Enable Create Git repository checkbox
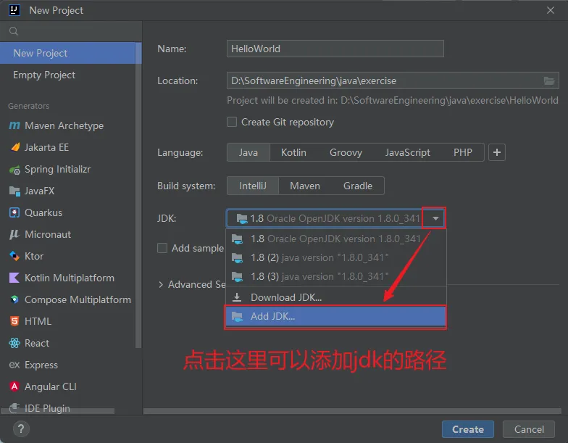Viewport: 568px width, 443px height. pyautogui.click(x=232, y=122)
